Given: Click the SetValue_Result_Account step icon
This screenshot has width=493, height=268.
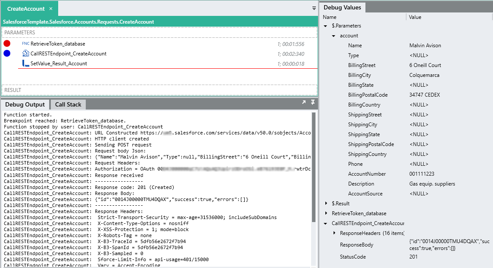Looking at the screenshot, I should click(26, 63).
